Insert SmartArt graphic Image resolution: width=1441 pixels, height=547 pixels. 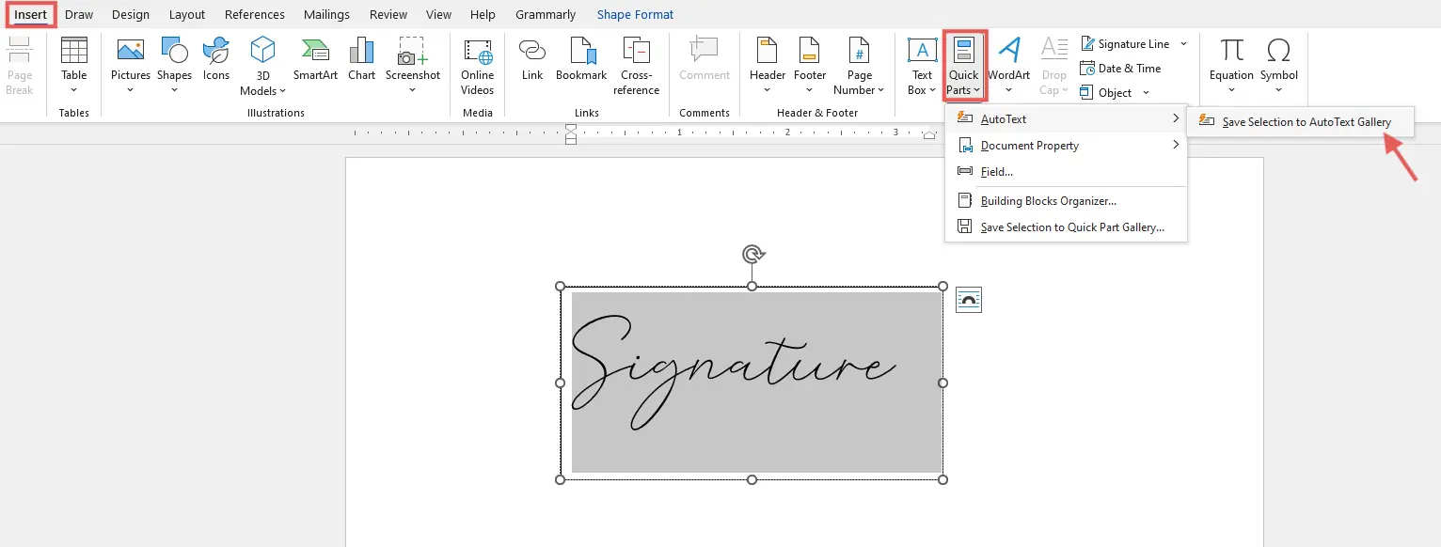(314, 56)
